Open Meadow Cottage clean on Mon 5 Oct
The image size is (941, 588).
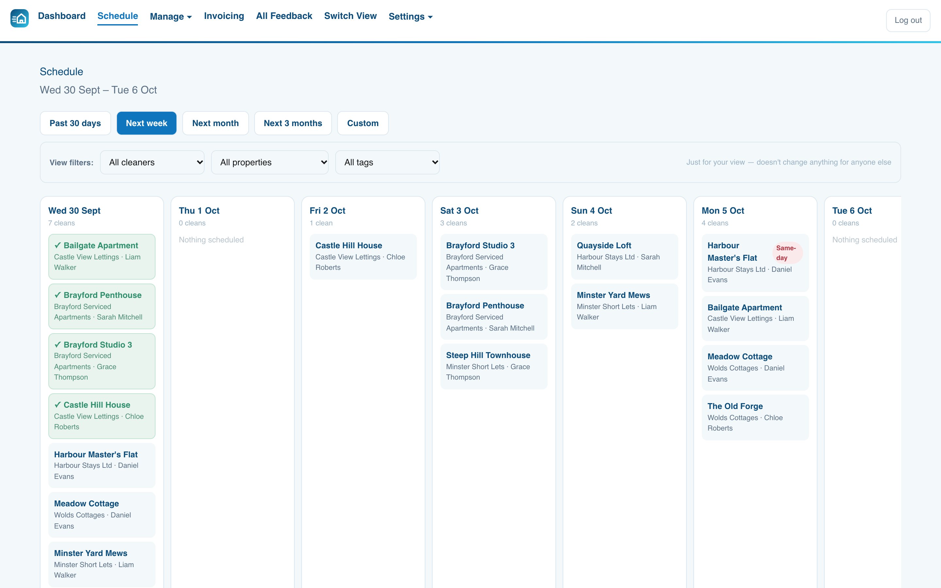[755, 368]
